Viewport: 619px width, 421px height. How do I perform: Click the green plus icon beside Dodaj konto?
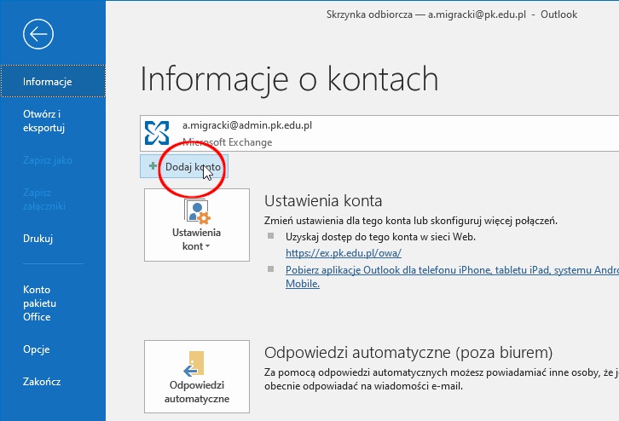(153, 167)
